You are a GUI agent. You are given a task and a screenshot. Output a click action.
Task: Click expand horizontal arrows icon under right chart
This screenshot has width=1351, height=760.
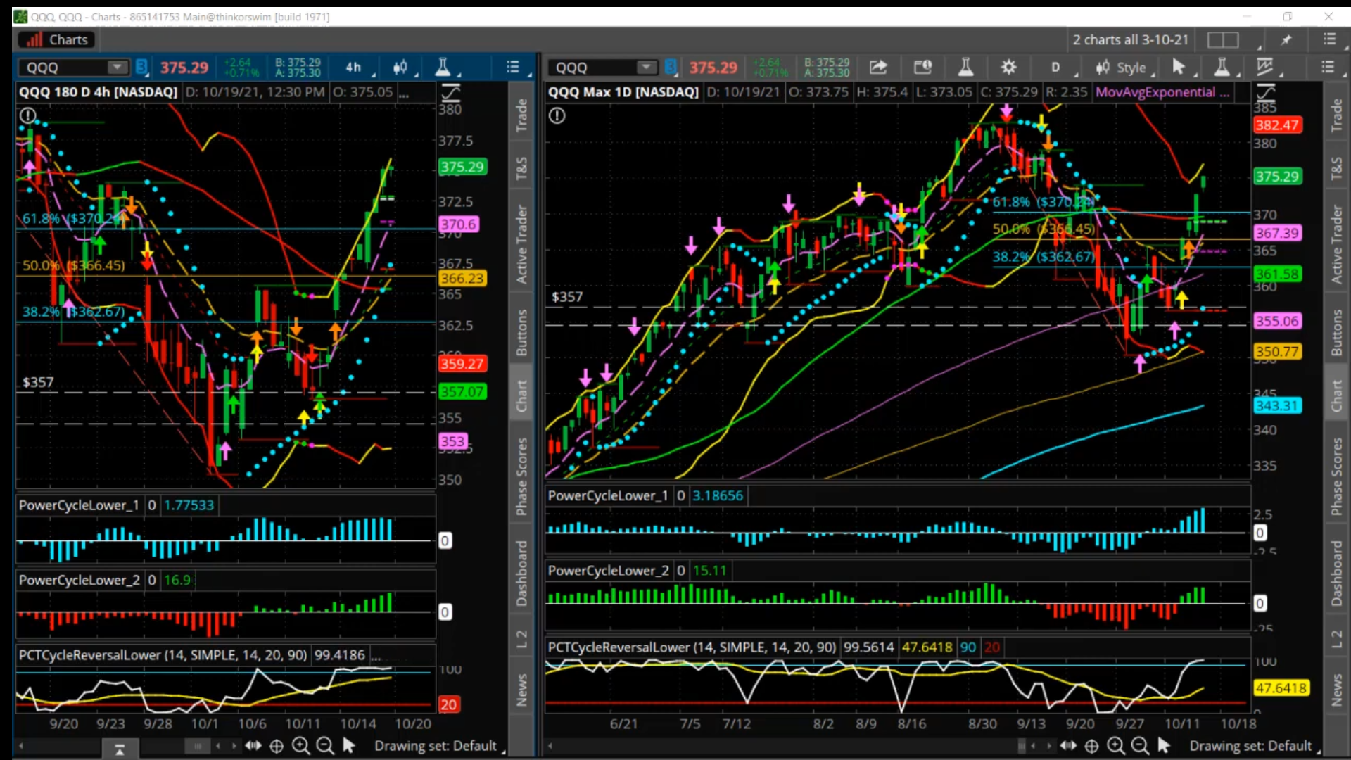[x=1068, y=746]
